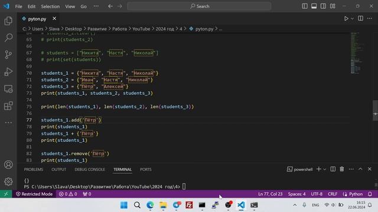Image resolution: width=378 pixels, height=212 pixels.
Task: Close the terminal panel
Action: (x=370, y=169)
